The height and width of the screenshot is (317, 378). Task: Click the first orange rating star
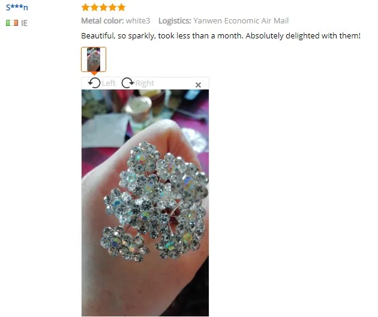[x=85, y=7]
